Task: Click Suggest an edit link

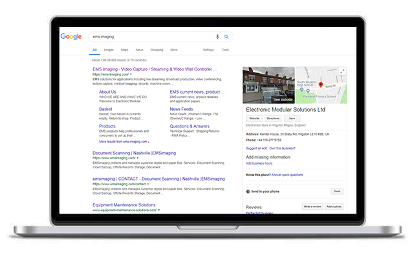Action: click(x=256, y=148)
